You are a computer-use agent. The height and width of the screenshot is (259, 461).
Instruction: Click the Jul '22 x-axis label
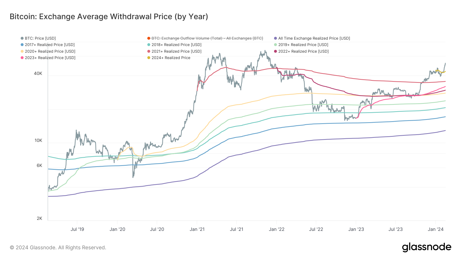click(x=316, y=229)
